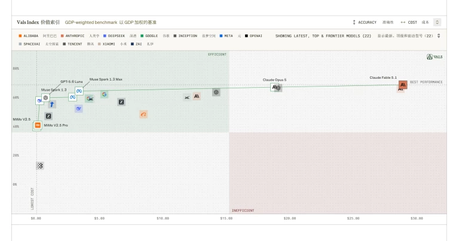Click the EFFICIENT quadrant label
Image resolution: width=459 pixels, height=241 pixels.
[217, 54]
